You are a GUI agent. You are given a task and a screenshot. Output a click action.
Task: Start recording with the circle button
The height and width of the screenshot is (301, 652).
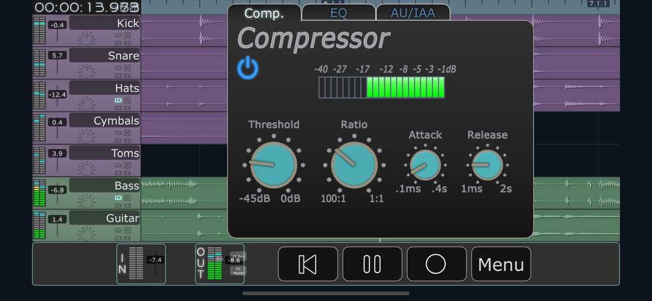pos(436,264)
